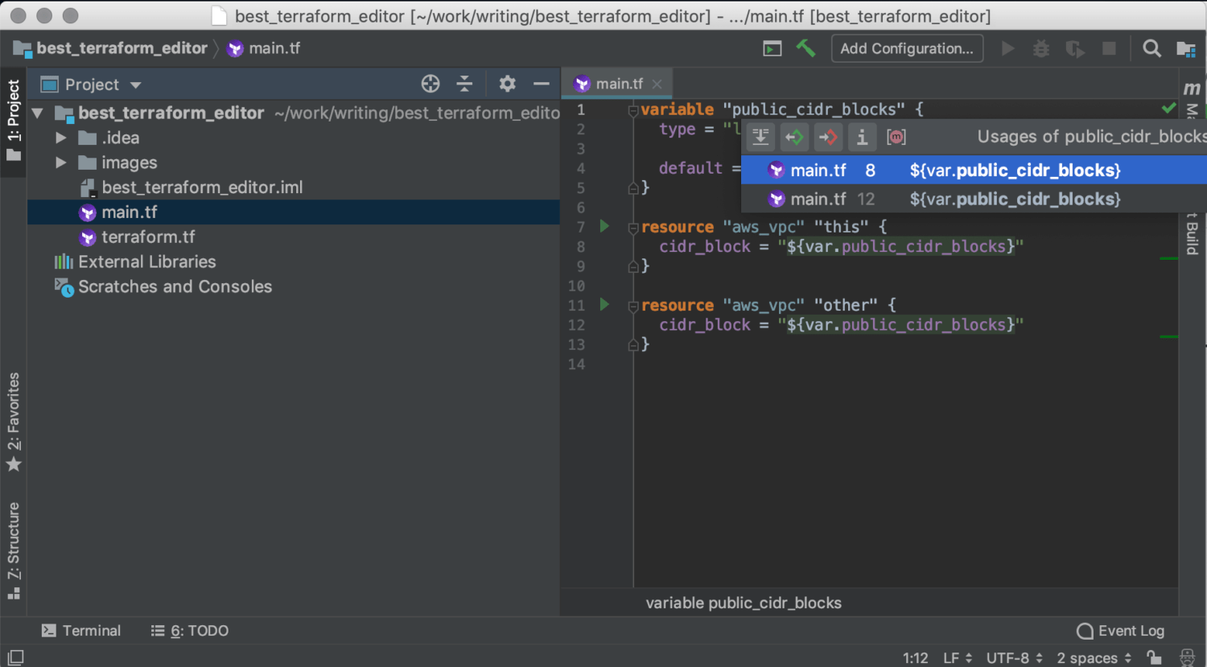Open in Find tool window icon in usages popup

pos(760,137)
